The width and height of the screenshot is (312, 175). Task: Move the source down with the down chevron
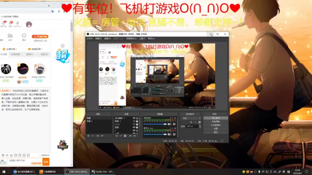135,136
